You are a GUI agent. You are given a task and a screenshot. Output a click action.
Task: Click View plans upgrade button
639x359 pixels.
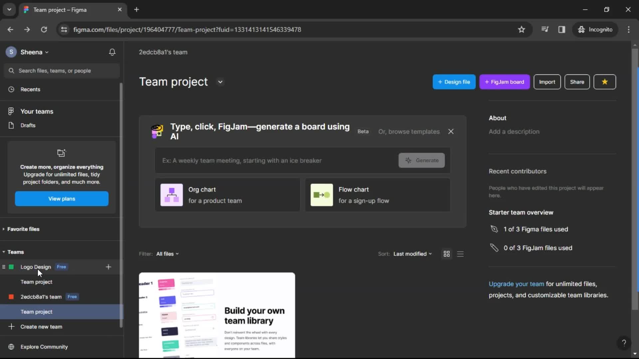tap(62, 198)
